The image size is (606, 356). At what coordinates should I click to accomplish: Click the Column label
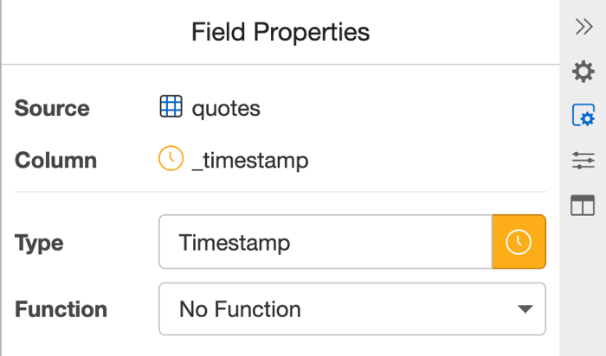[55, 160]
